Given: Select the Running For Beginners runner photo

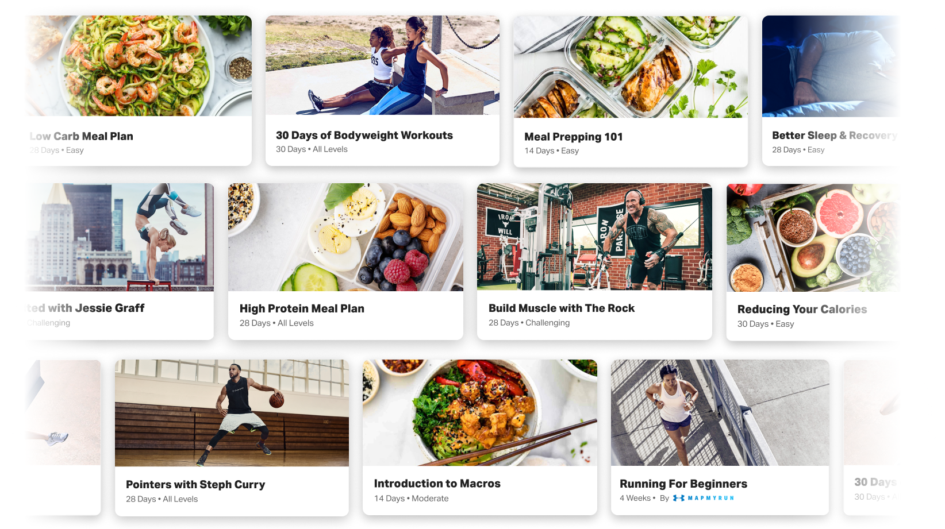Looking at the screenshot, I should tap(720, 412).
